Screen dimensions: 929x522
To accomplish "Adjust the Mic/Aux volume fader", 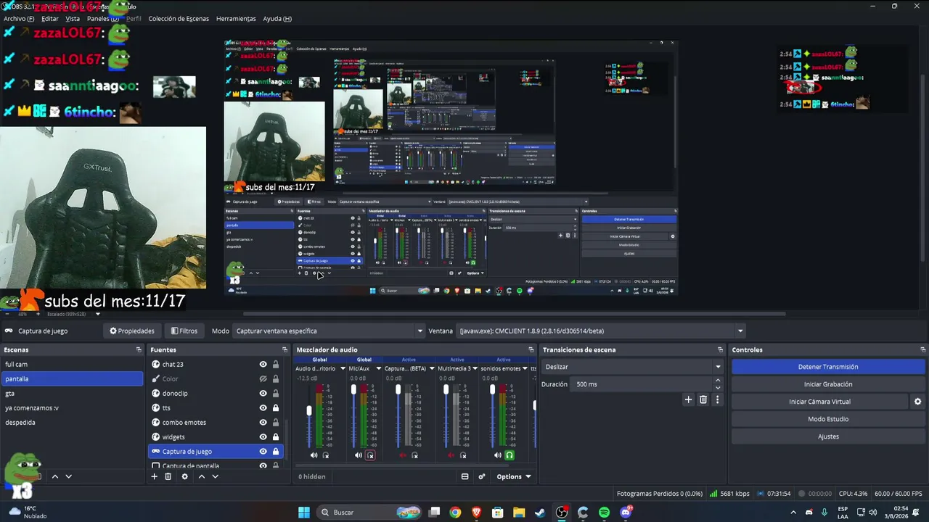I will pyautogui.click(x=353, y=390).
